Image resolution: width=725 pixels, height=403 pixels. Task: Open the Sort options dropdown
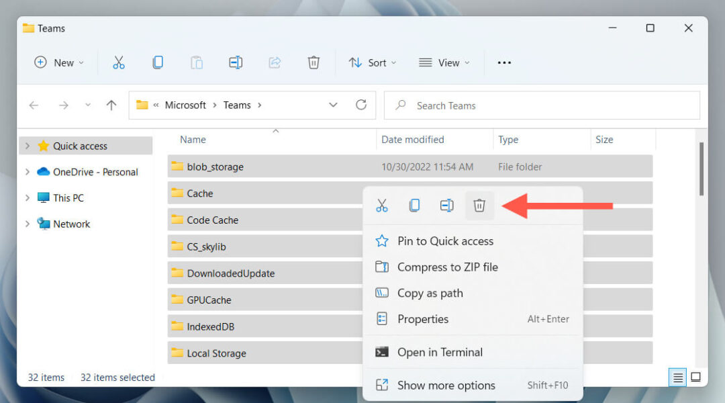[373, 62]
